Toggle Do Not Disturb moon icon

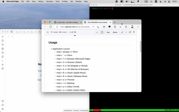click(x=161, y=1)
